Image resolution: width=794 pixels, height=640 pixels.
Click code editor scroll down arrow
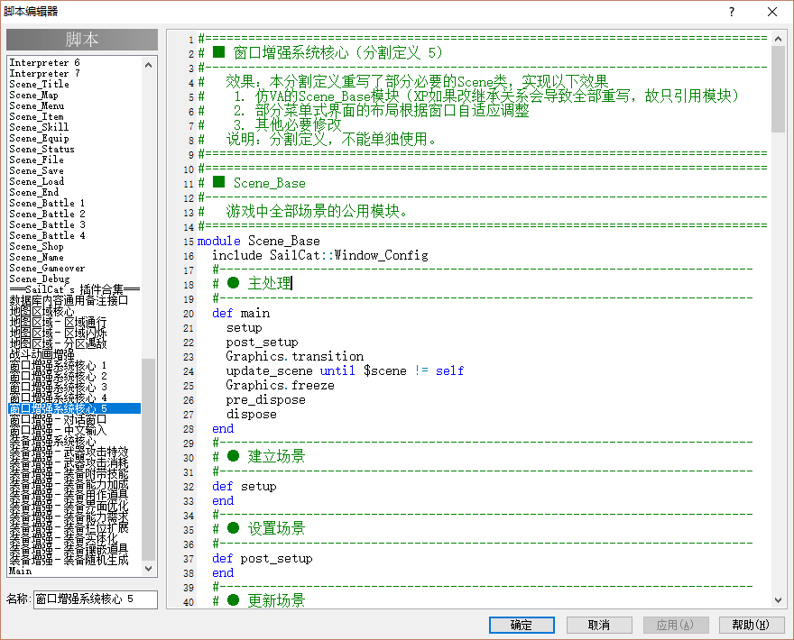(x=779, y=600)
